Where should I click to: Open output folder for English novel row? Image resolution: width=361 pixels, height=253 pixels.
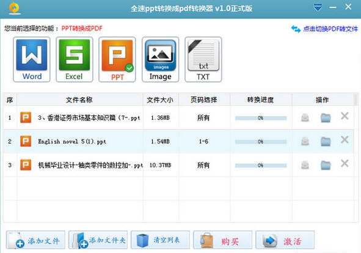[326, 142]
